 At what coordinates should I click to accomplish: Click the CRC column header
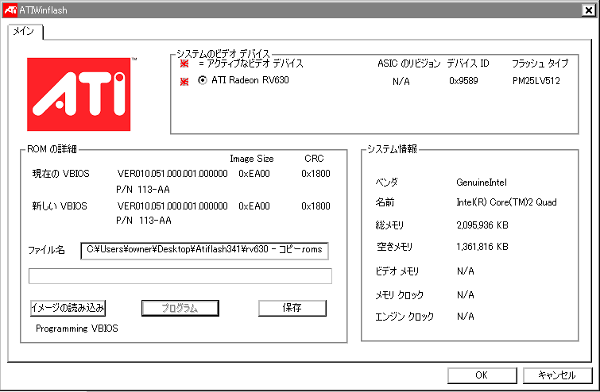point(314,159)
